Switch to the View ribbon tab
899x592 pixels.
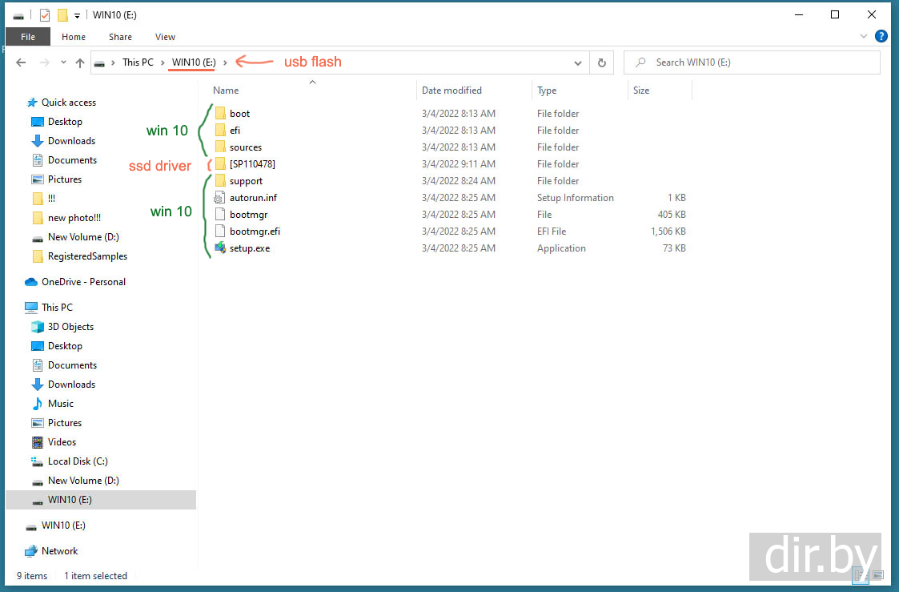pyautogui.click(x=165, y=37)
